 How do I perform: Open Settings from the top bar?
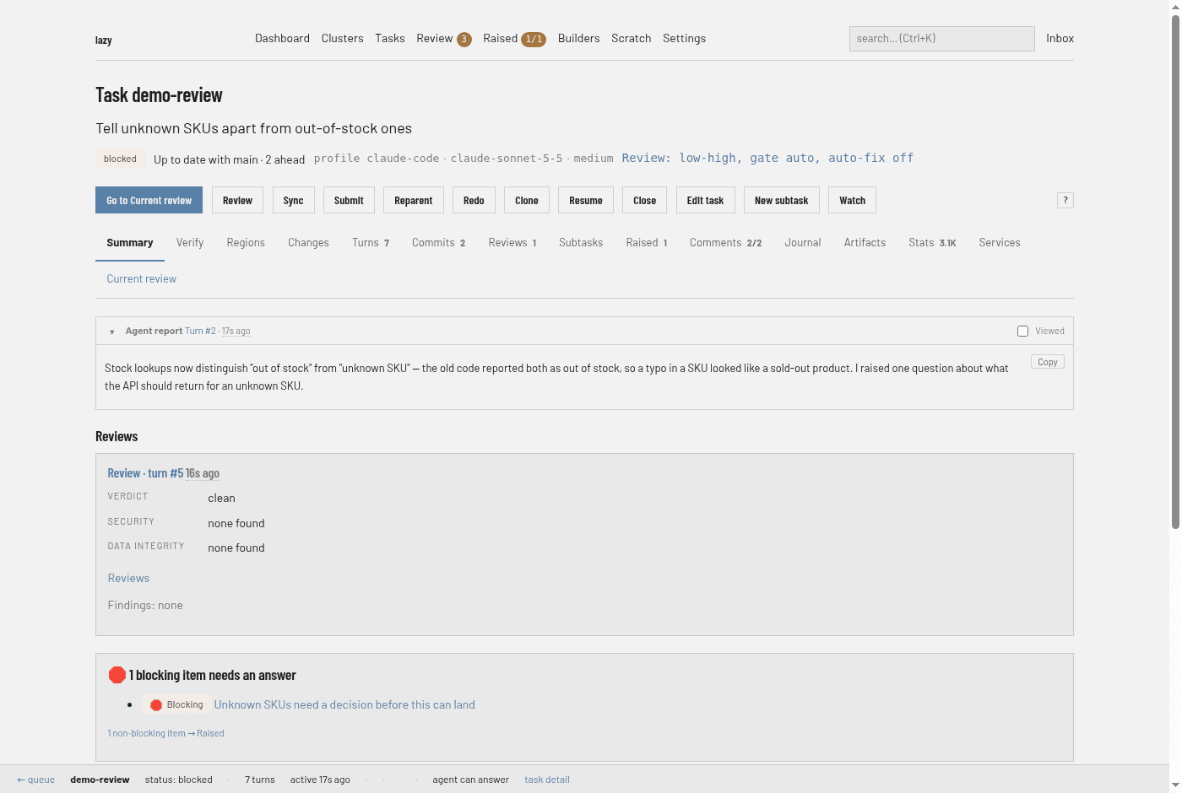pyautogui.click(x=684, y=38)
